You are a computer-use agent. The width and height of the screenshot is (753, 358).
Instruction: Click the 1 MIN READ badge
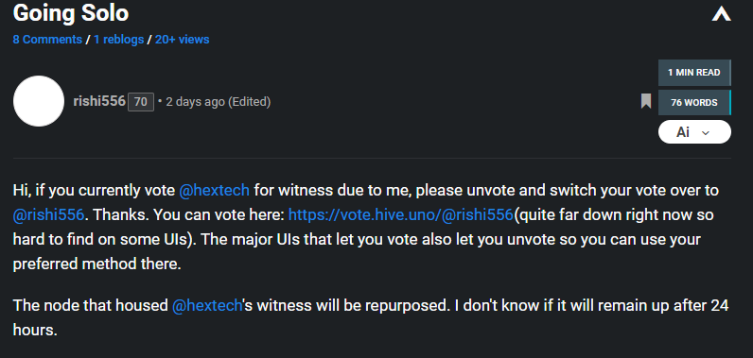(x=694, y=73)
